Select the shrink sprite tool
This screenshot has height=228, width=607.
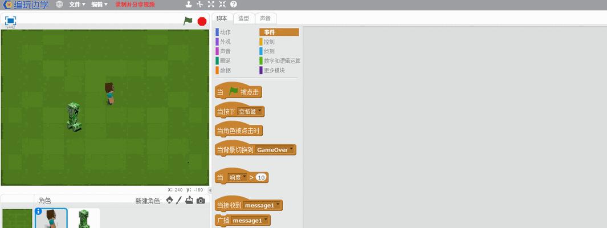(x=222, y=4)
